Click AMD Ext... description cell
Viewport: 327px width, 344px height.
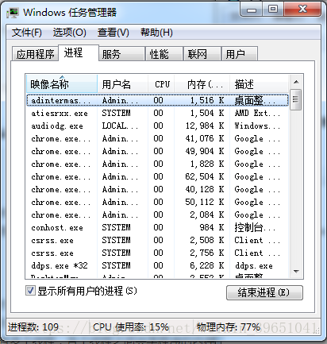pyautogui.click(x=257, y=113)
